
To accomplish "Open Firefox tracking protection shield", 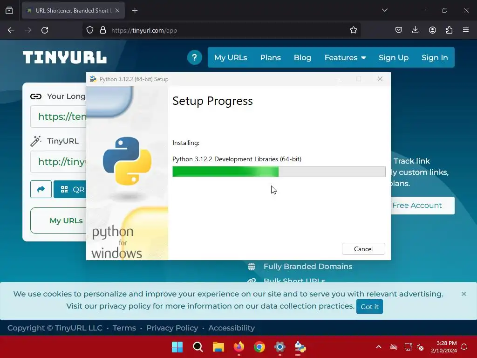I will 90,30.
